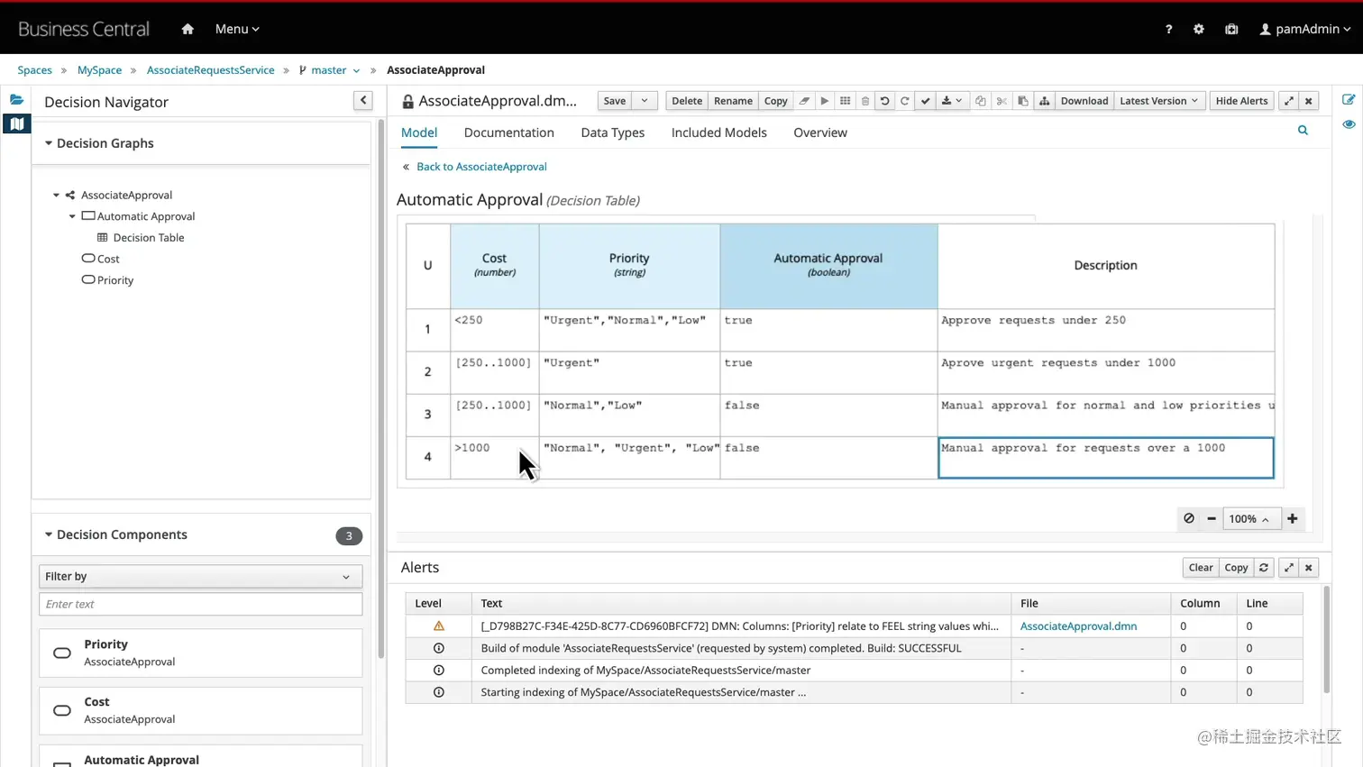Collapse the AssociateApproval tree node
The image size is (1363, 767).
click(56, 195)
